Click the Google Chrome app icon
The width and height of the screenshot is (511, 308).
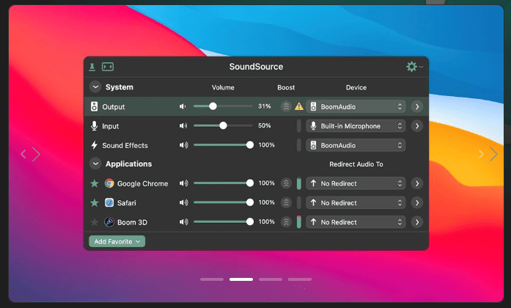coord(109,183)
